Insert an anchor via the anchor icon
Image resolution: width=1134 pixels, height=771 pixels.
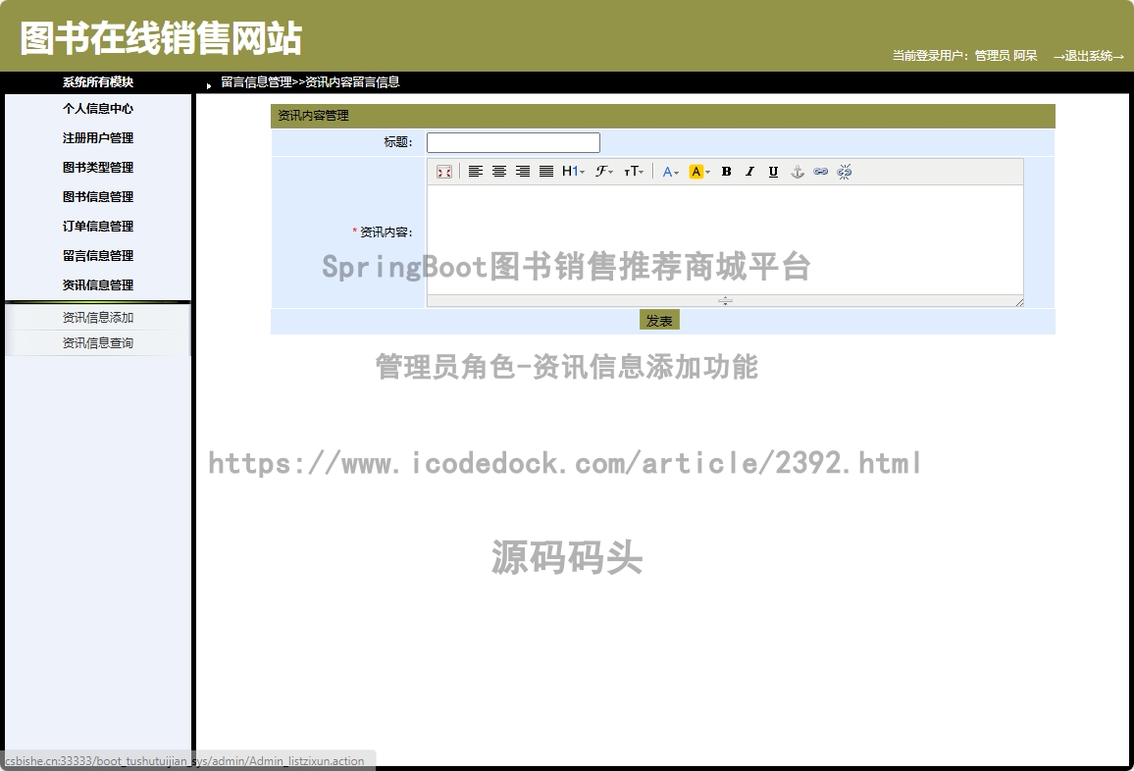797,172
